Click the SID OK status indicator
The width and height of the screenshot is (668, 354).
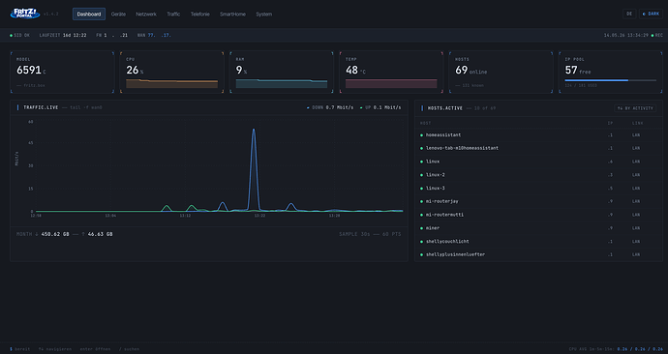[19, 36]
